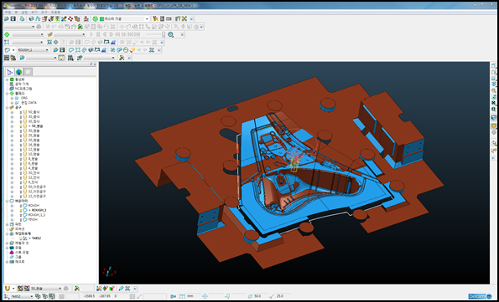Toggle light bulb of FINISH toolpath
Image resolution: width=499 pixels, height=302 pixels.
coord(21,219)
